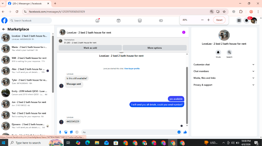The width and height of the screenshot is (262, 146).
Task: Send a thumbs-up like
Action: coord(185,132)
